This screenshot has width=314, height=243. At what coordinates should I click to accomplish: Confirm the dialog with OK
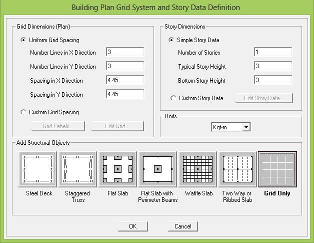(133, 226)
